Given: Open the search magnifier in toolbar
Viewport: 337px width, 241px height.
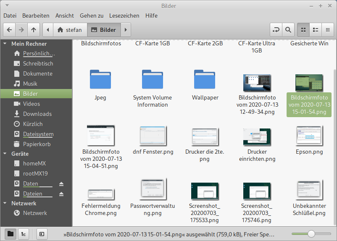Looking at the screenshot, I should click(288, 30).
